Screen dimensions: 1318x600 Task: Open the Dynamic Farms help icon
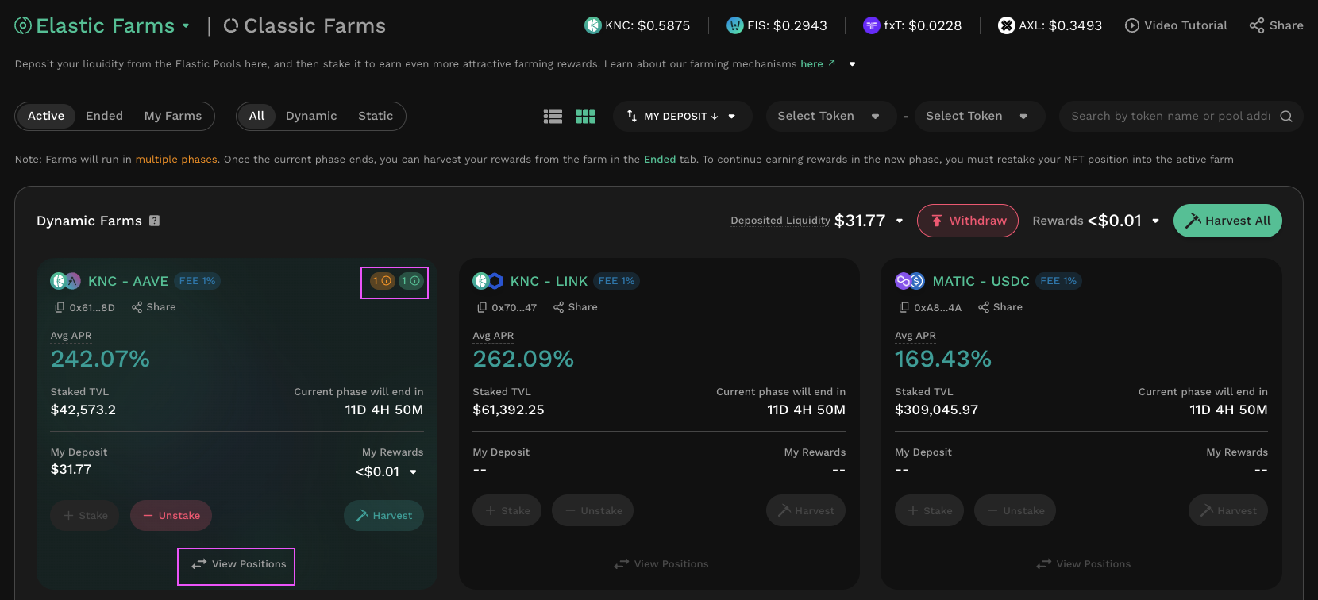tap(155, 221)
